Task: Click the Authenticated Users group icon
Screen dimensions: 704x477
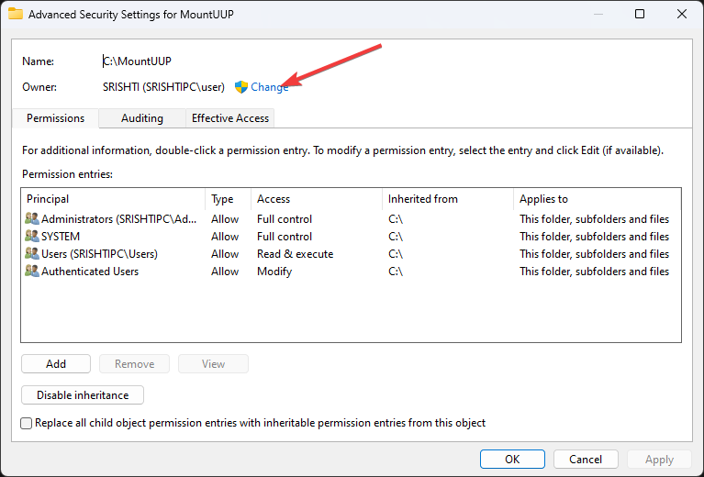Action: click(x=32, y=272)
